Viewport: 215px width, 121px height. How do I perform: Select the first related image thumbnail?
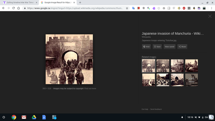click(x=148, y=66)
